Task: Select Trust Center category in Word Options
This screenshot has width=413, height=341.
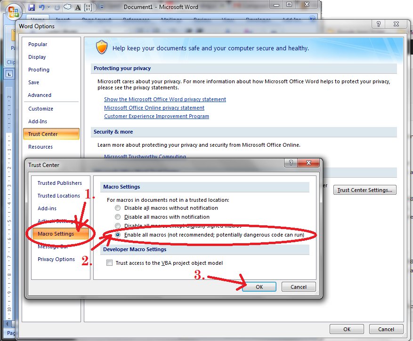Action: click(x=51, y=134)
